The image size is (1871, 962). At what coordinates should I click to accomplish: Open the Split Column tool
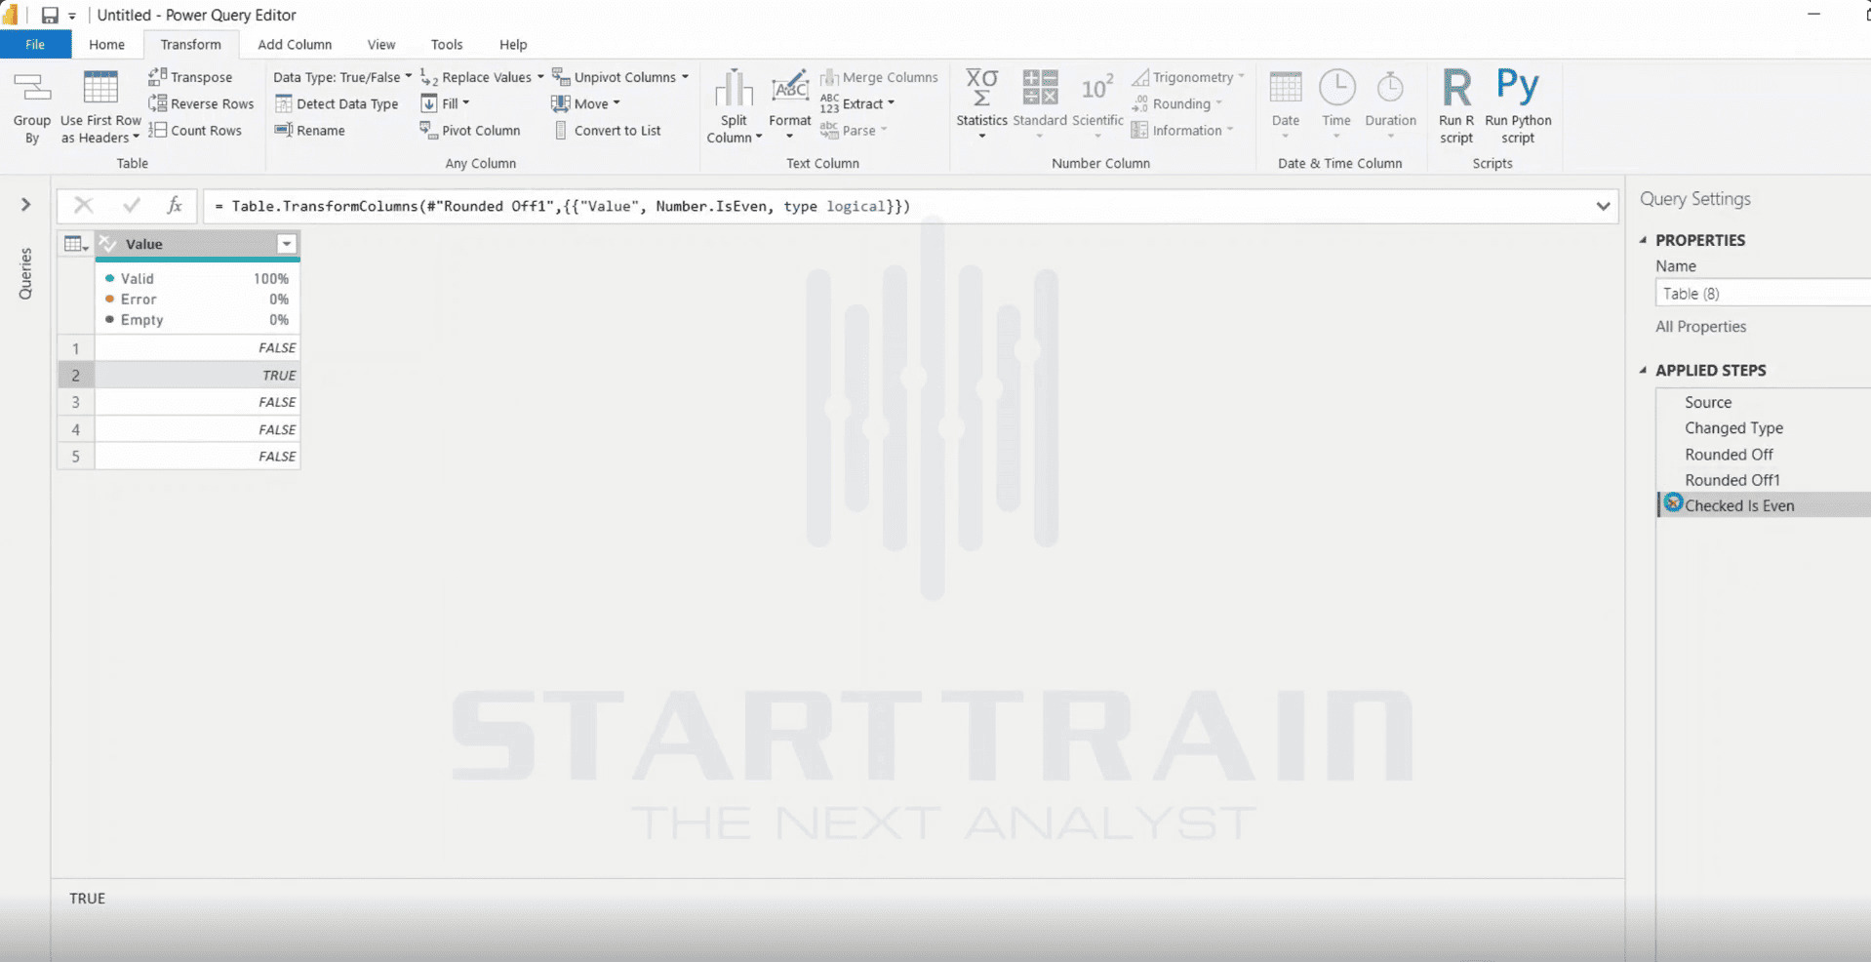[734, 107]
